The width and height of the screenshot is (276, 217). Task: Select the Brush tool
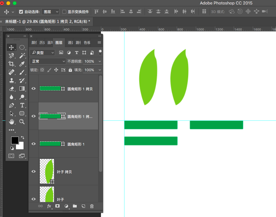pos(22,72)
